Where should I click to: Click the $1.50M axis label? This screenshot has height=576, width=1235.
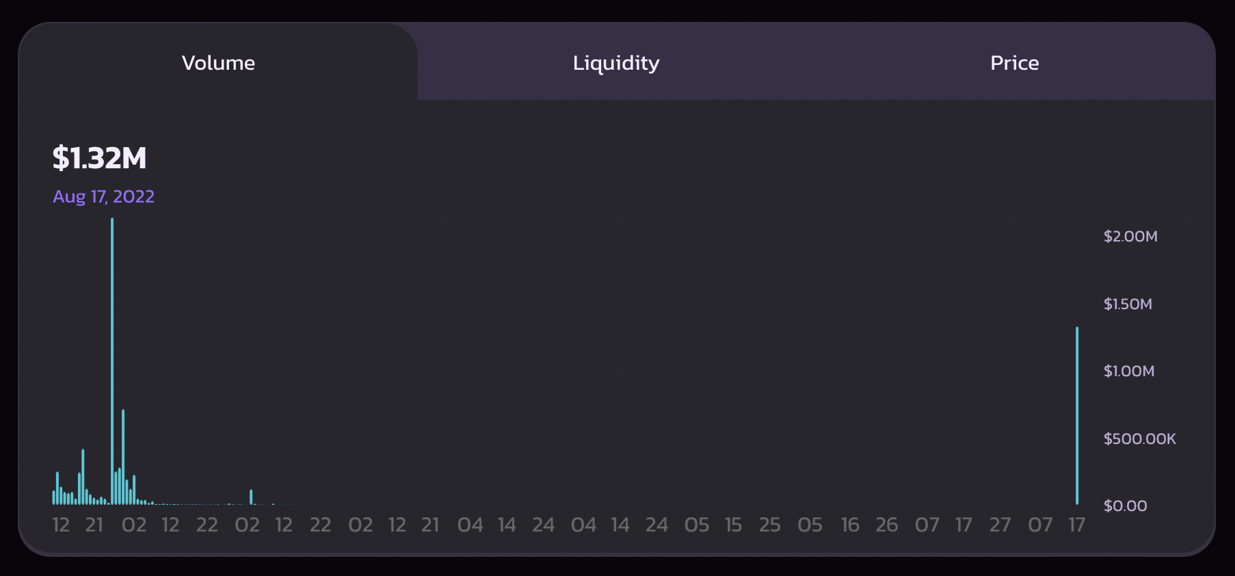(x=1128, y=304)
